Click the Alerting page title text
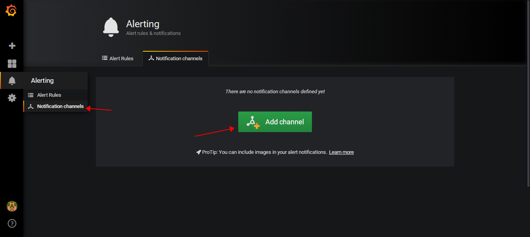Image resolution: width=530 pixels, height=237 pixels. 142,24
